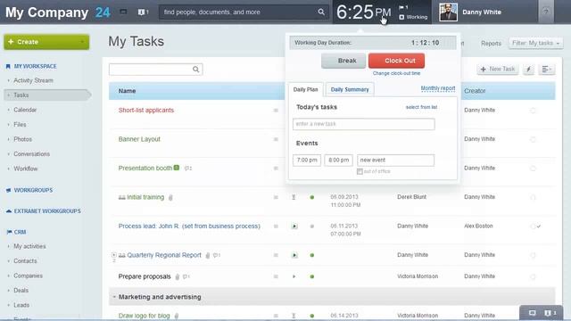
Task: Open the help question mark icon
Action: (546, 12)
